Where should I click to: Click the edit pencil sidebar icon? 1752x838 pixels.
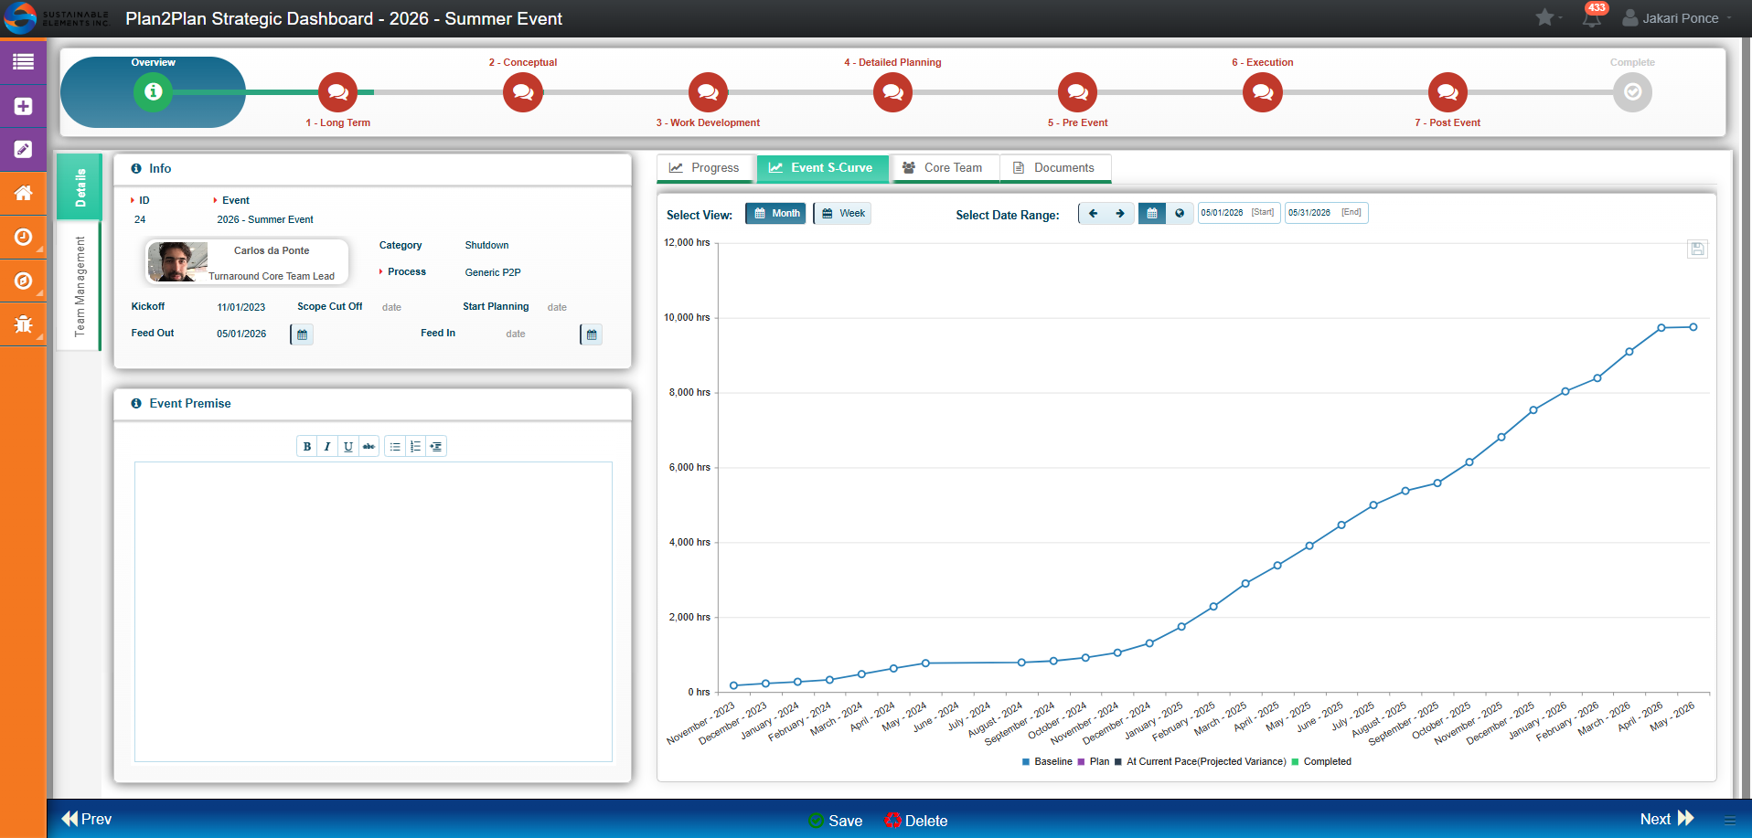pos(23,149)
